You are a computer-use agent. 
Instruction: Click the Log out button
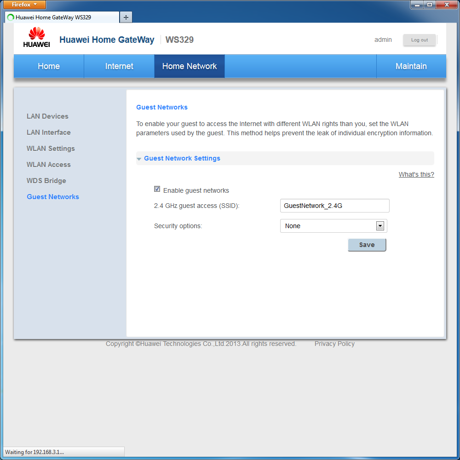[x=419, y=40]
